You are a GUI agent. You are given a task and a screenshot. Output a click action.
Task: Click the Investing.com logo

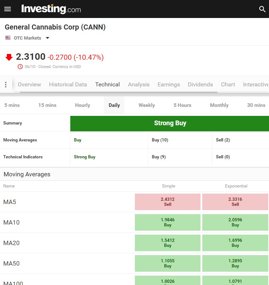(x=51, y=9)
